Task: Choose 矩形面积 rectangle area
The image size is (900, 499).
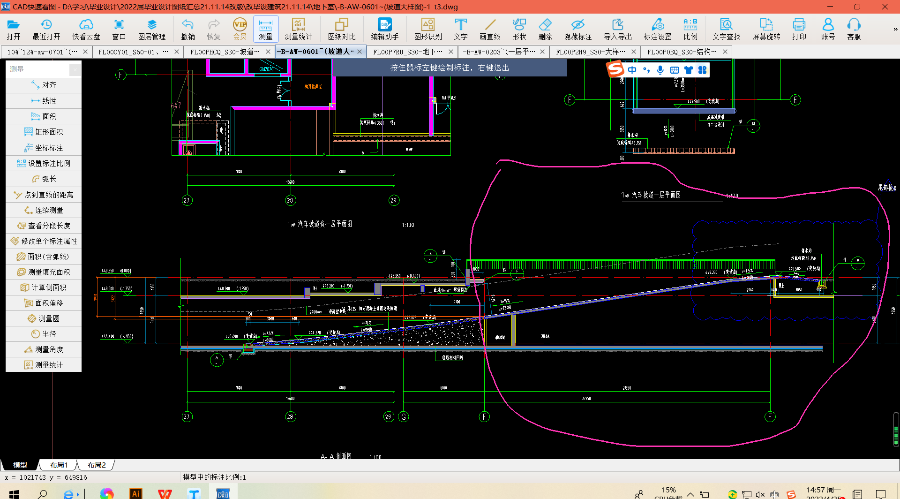Action: pos(44,132)
